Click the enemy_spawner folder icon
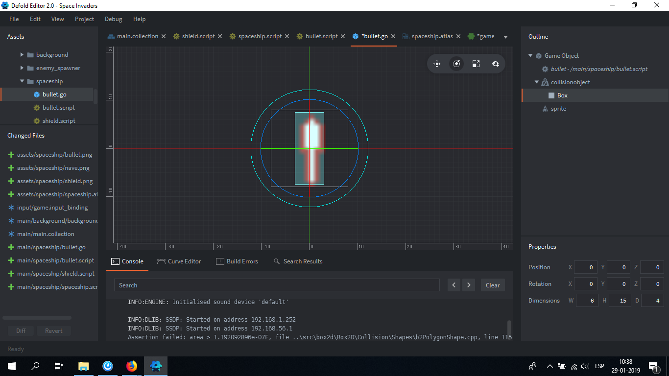Screen dimensions: 669x376 [30, 68]
